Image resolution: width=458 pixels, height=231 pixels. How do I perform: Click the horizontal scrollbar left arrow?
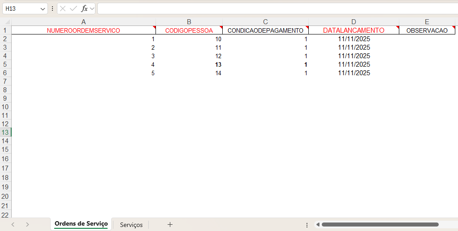point(317,225)
